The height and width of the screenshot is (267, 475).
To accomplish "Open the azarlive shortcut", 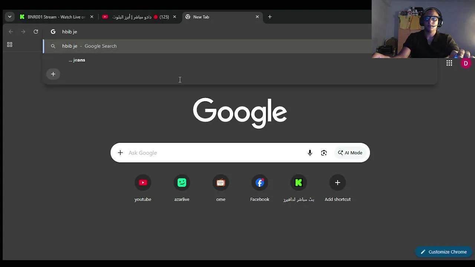I will (x=182, y=188).
